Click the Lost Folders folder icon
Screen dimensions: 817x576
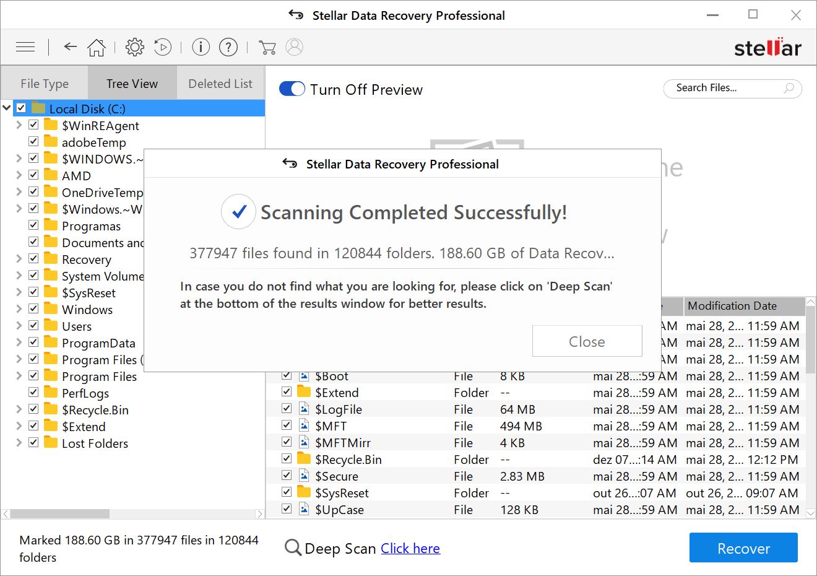click(51, 442)
